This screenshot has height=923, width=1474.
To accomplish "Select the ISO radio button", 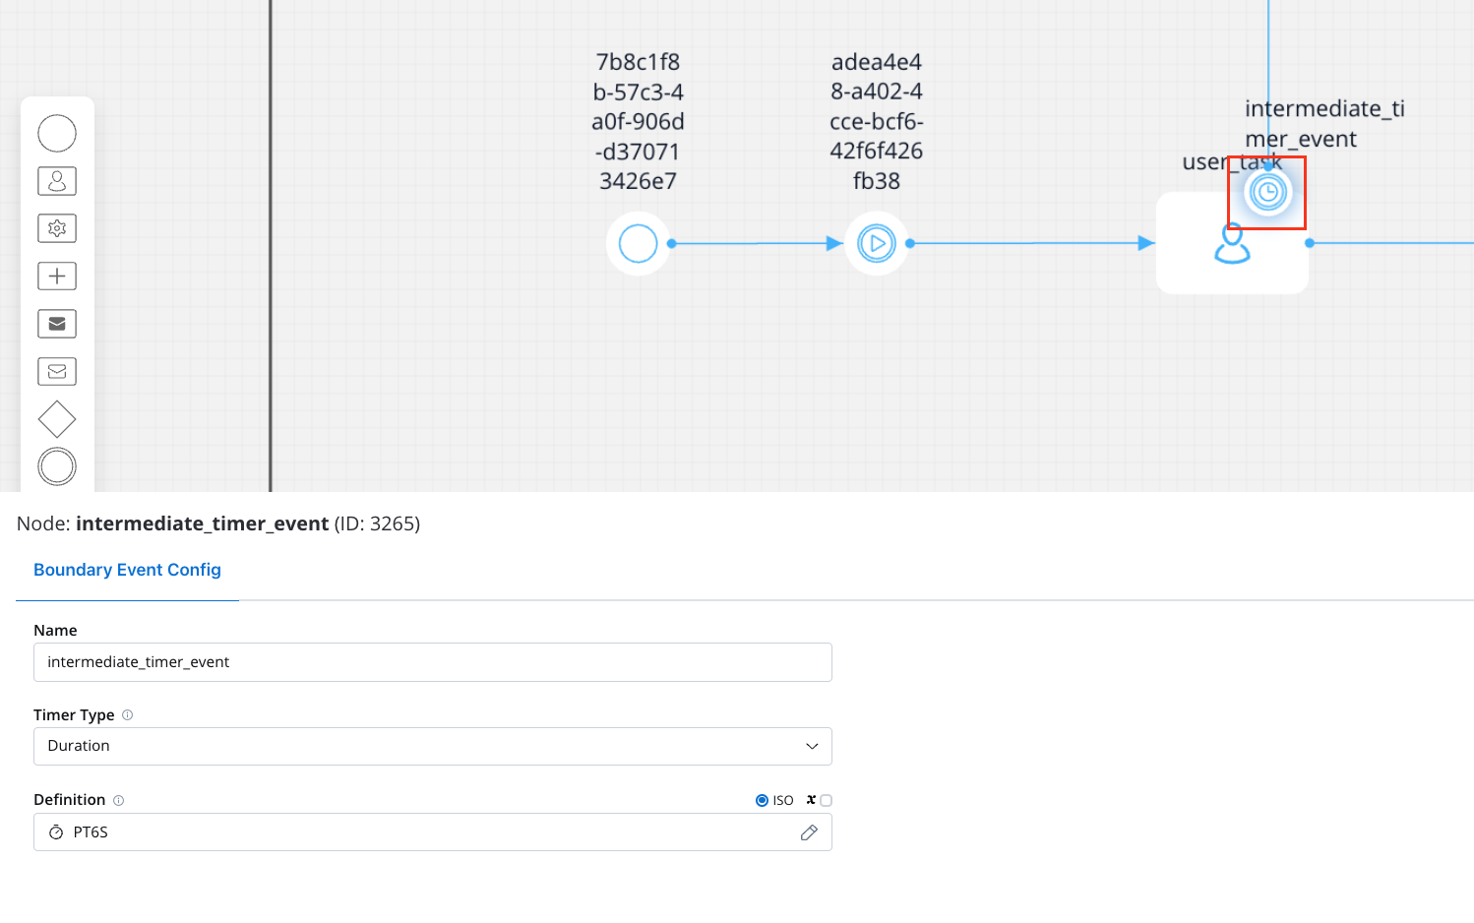I will [x=762, y=800].
